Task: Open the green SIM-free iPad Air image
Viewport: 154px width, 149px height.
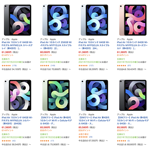Action: pyautogui.click(x=56, y=95)
